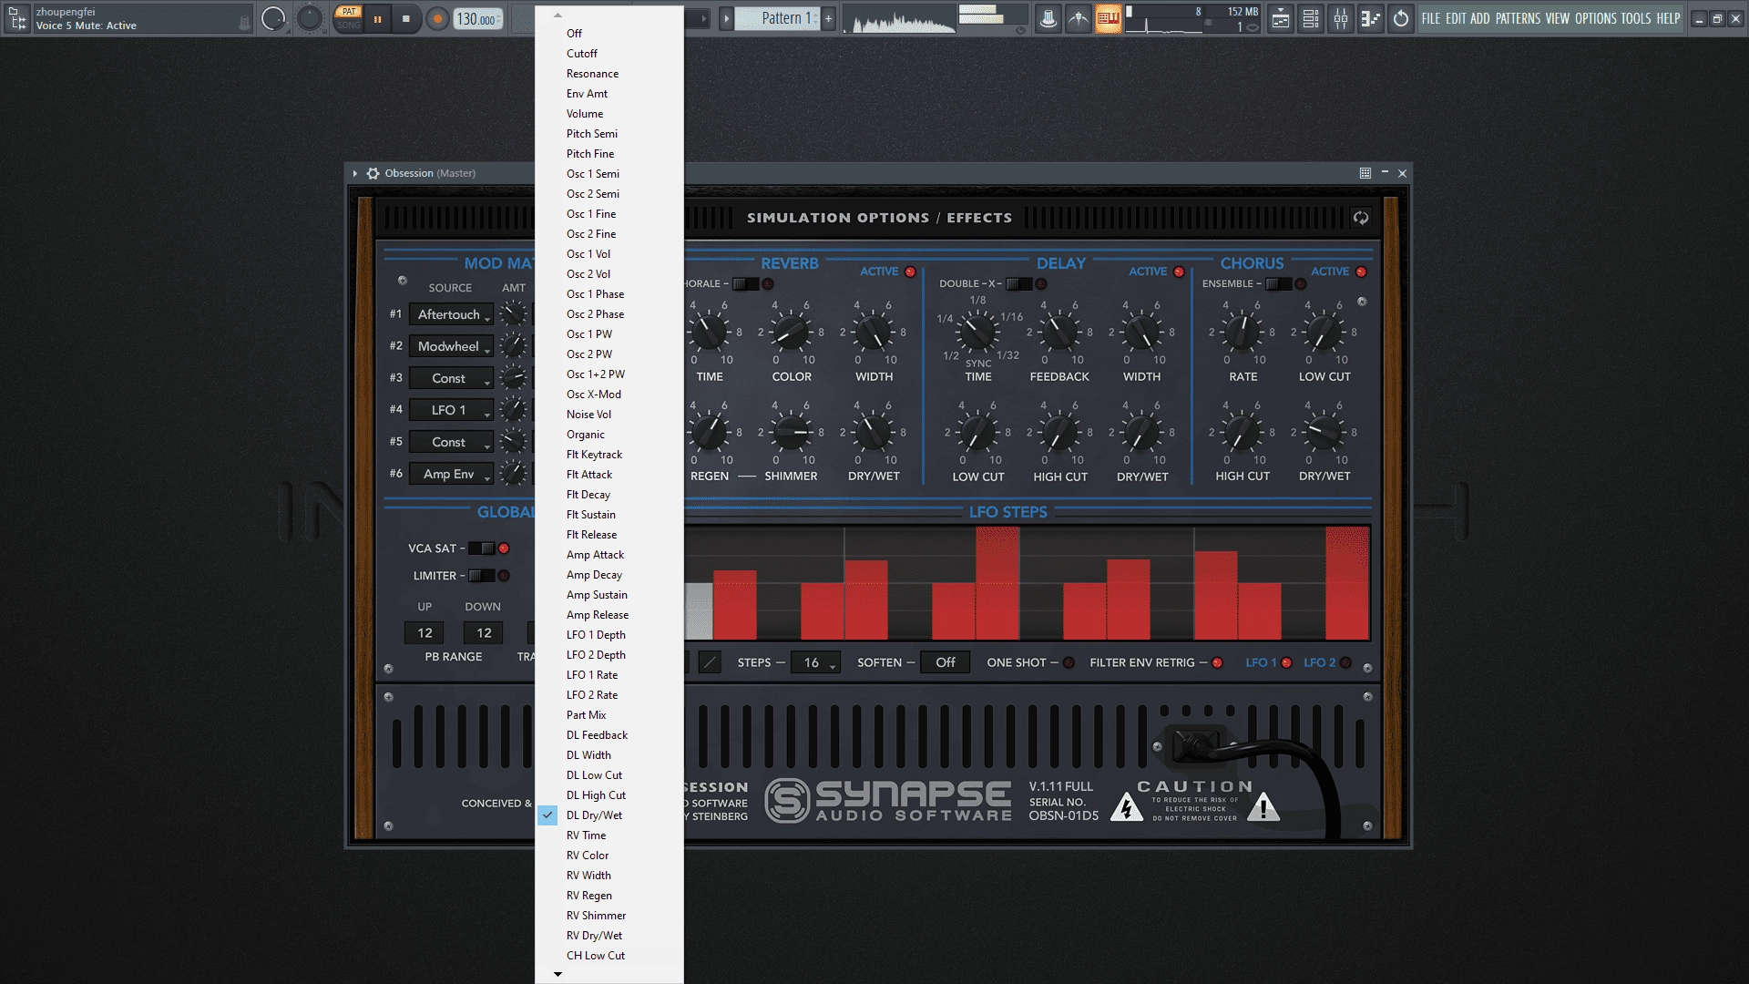Toggle FILTER ENV RETRIG LED

(1217, 663)
